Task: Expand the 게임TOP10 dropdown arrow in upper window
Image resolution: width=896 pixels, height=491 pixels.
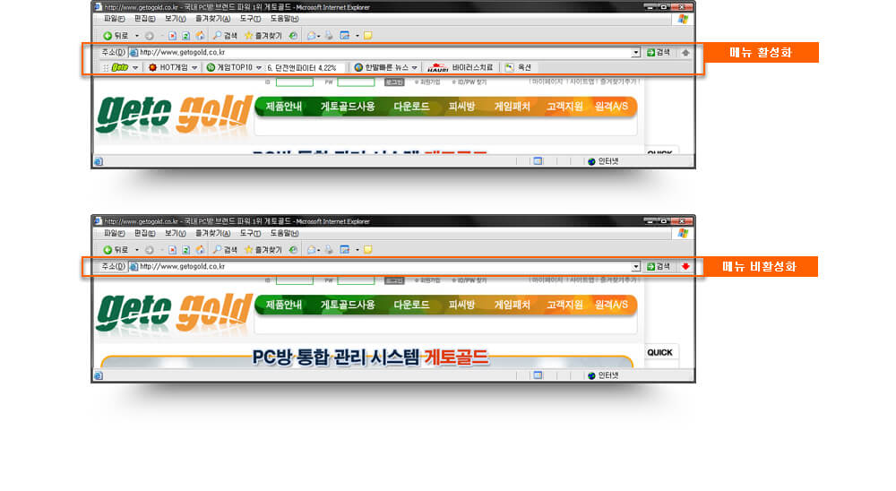Action: [259, 67]
